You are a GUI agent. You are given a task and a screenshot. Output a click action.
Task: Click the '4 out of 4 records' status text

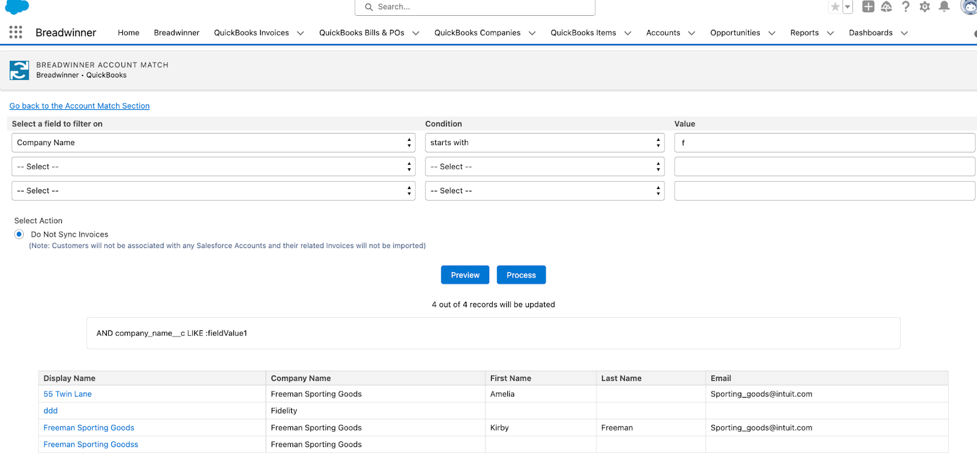(493, 305)
